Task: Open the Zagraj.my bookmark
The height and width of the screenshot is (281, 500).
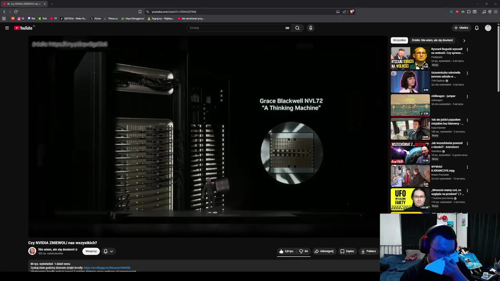Action: 161,18
